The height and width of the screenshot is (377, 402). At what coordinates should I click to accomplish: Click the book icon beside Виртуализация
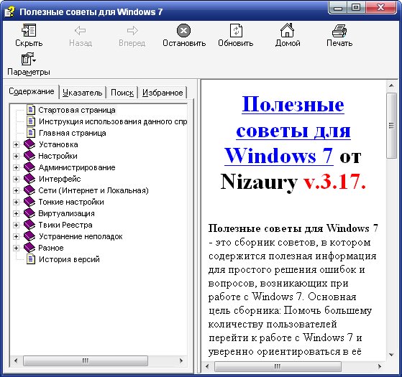click(x=29, y=213)
